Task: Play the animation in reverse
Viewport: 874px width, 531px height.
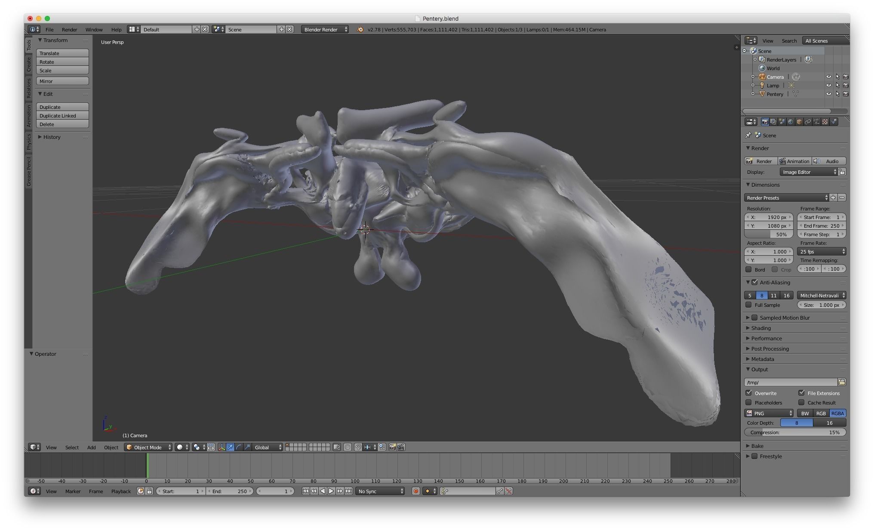Action: (323, 491)
